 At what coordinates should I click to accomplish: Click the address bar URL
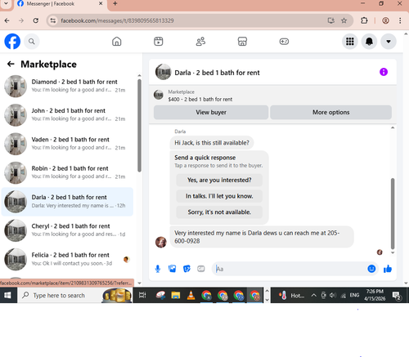[x=117, y=20]
